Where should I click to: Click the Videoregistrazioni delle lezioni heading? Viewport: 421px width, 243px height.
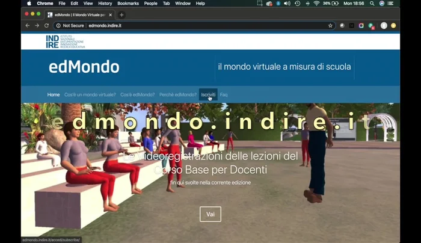pyautogui.click(x=210, y=163)
